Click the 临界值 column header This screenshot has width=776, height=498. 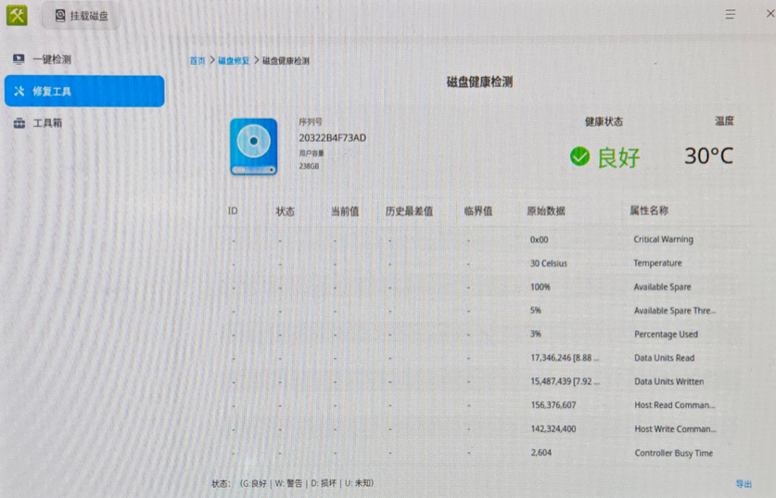point(478,211)
